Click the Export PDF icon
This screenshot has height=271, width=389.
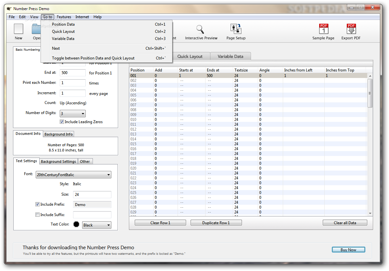coord(351,29)
